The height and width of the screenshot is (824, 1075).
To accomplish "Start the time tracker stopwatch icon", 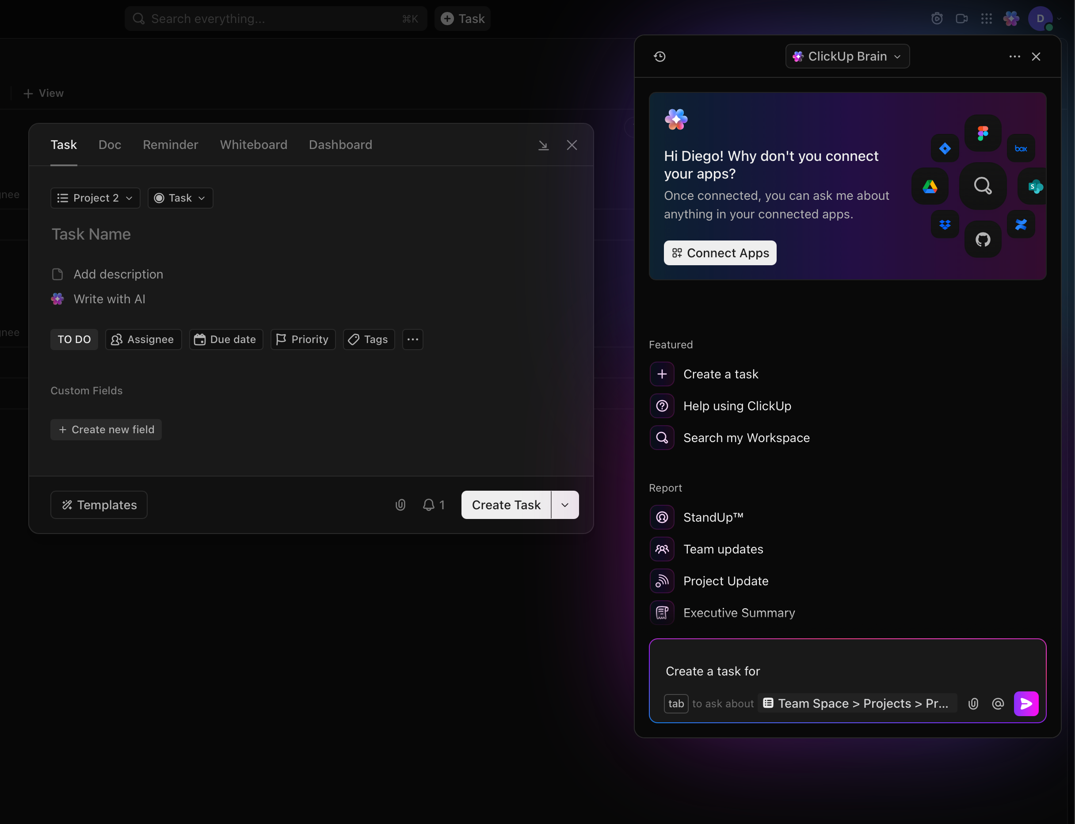I will 937,18.
